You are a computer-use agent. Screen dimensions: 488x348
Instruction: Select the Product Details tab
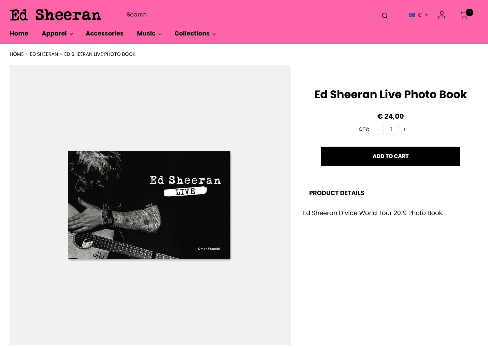337,193
